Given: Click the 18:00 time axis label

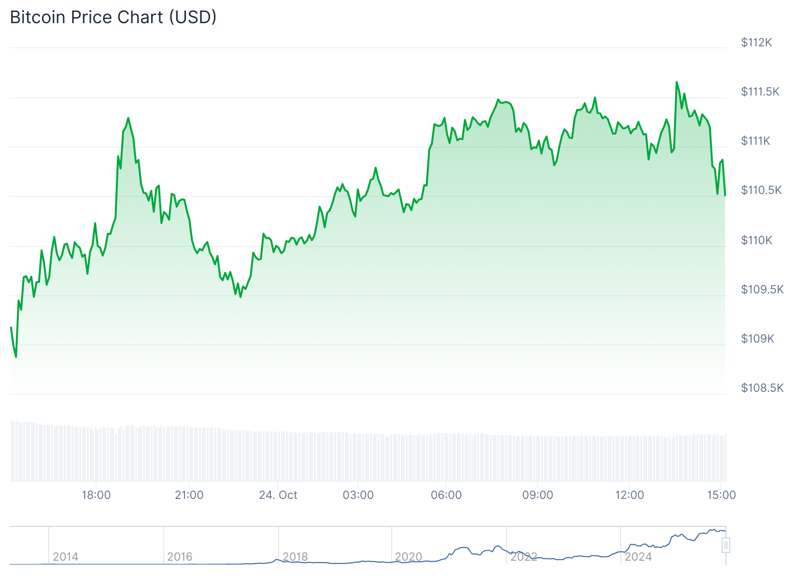Looking at the screenshot, I should tap(96, 495).
